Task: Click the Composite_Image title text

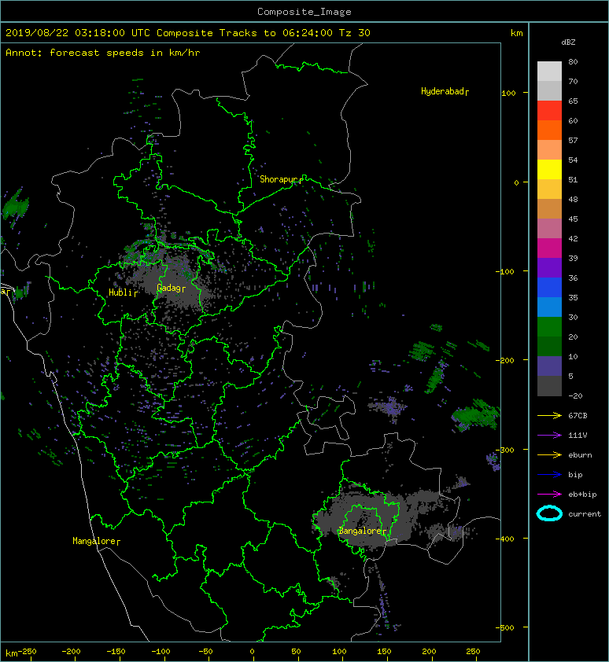Action: point(304,12)
